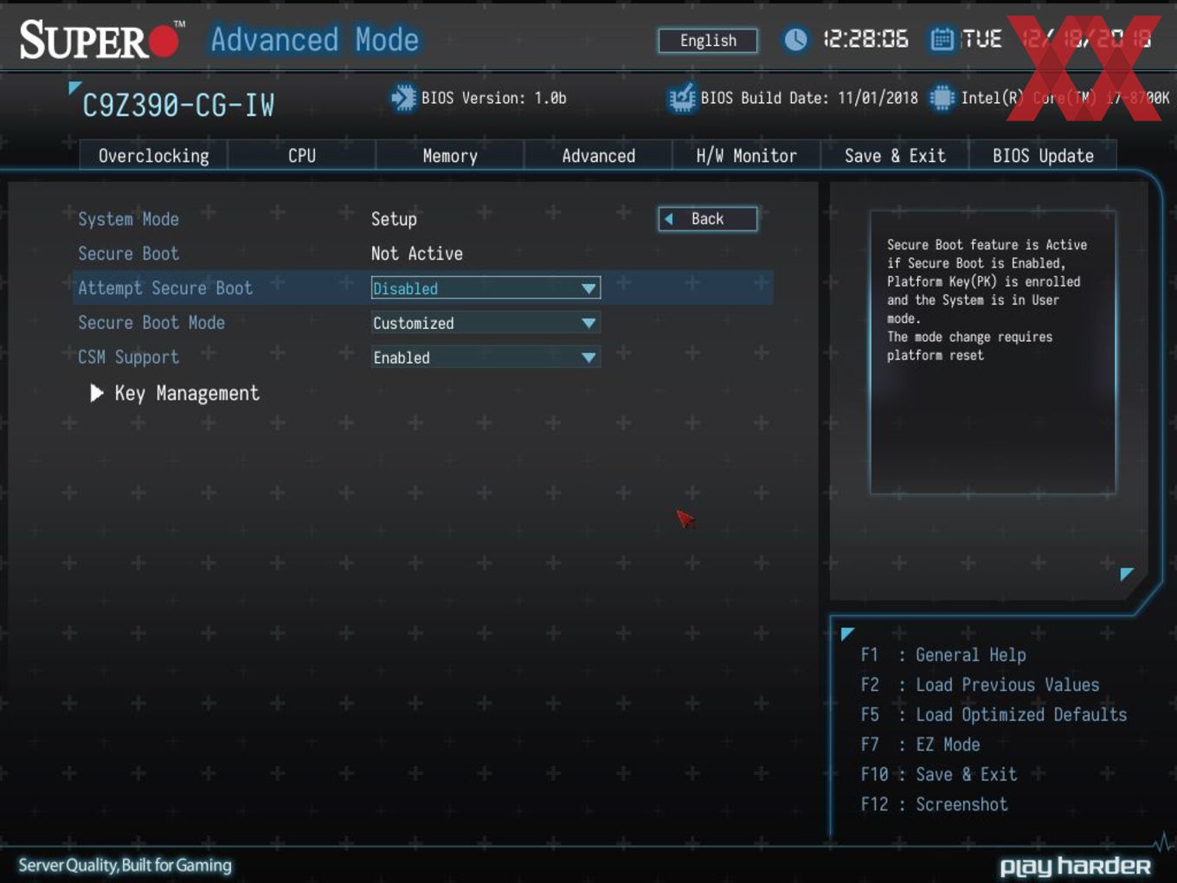Click the Secure Boot status label
1177x883 pixels.
[x=128, y=254]
